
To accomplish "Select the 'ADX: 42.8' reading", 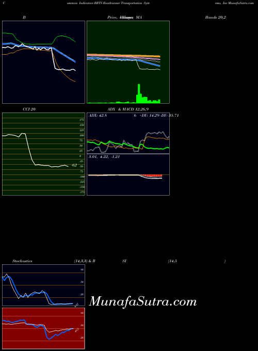I will point(98,116).
